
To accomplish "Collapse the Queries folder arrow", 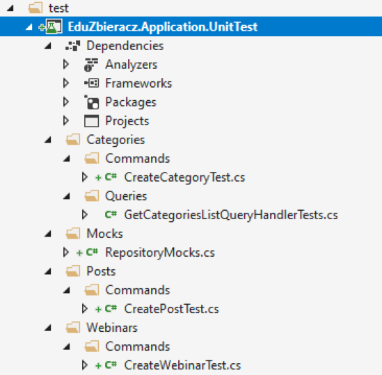I will coord(67,196).
